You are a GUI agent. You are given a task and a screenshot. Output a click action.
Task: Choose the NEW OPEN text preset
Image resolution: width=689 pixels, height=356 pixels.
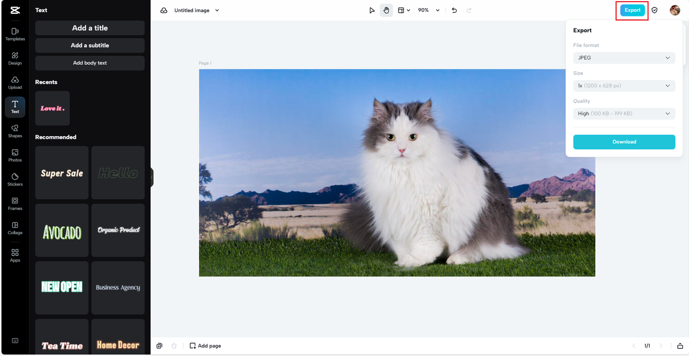click(62, 288)
